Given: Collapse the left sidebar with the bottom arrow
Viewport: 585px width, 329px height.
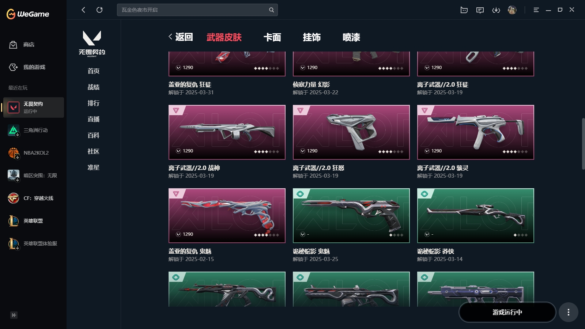Looking at the screenshot, I should 14,315.
